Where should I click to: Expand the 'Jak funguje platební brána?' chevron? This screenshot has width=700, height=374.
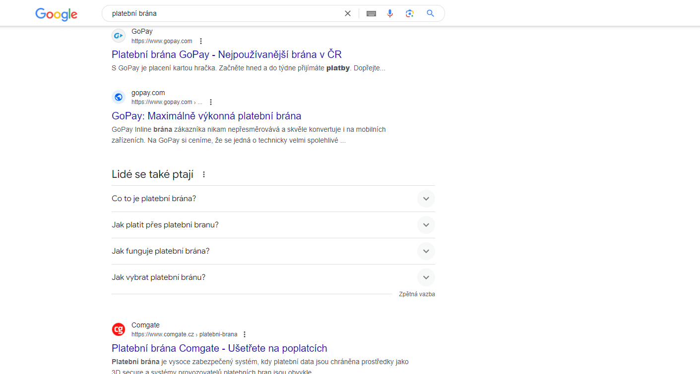426,251
